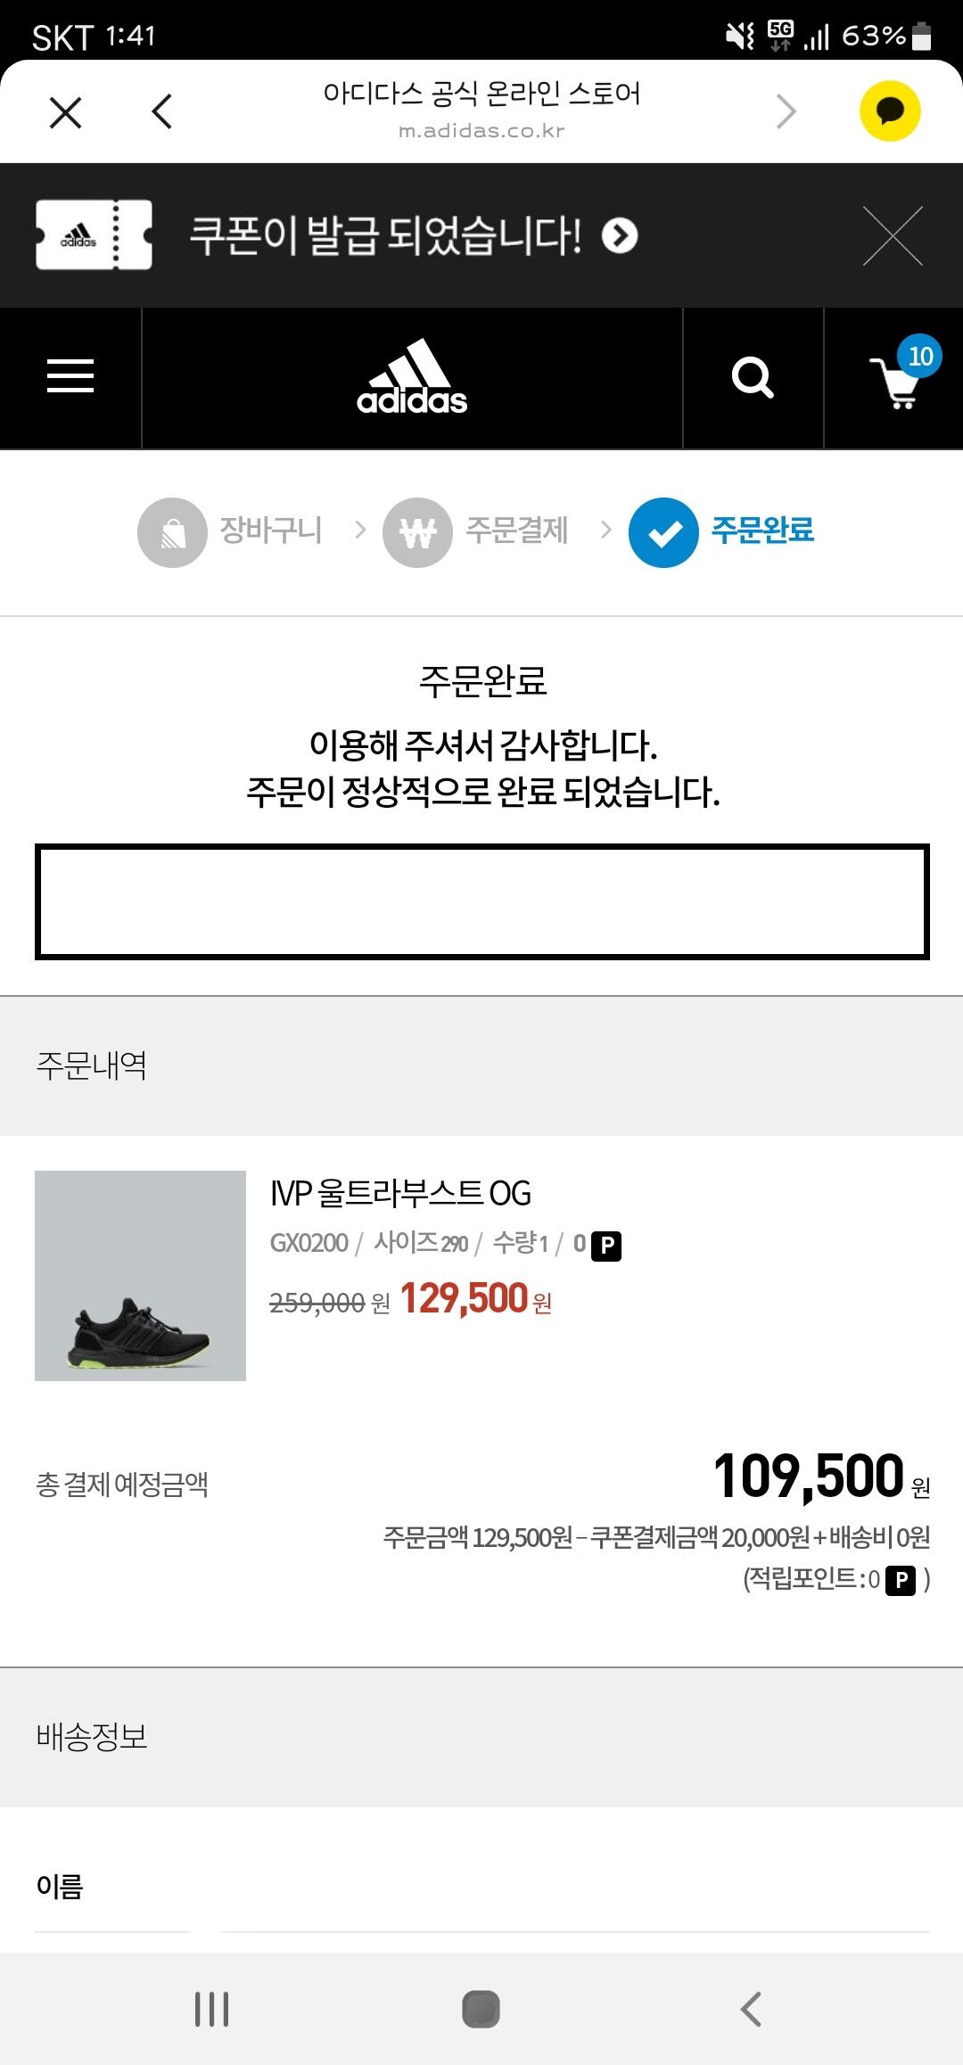Tap the empty black-bordered box below order message
The width and height of the screenshot is (963, 2065).
click(482, 901)
